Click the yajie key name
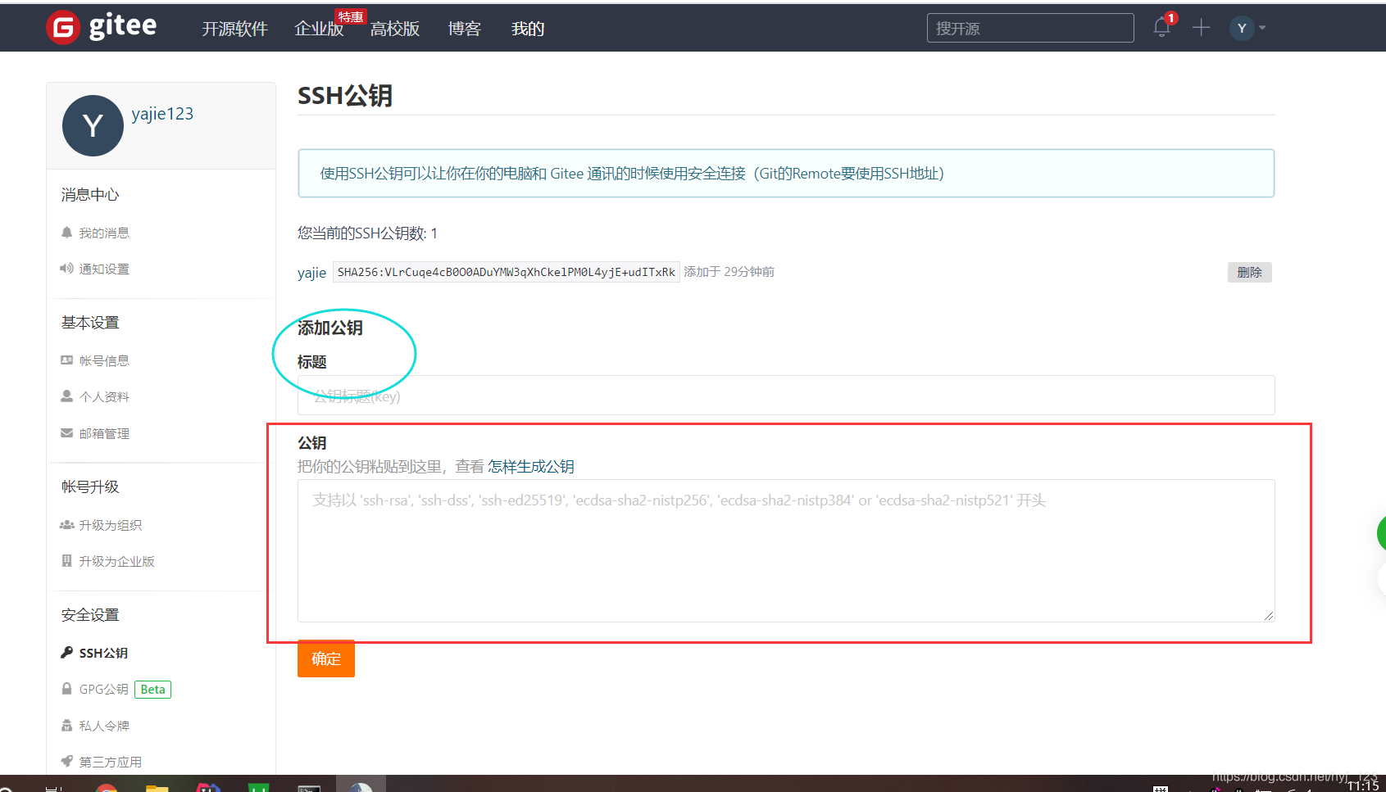Screen dimensions: 1386x792 point(311,273)
